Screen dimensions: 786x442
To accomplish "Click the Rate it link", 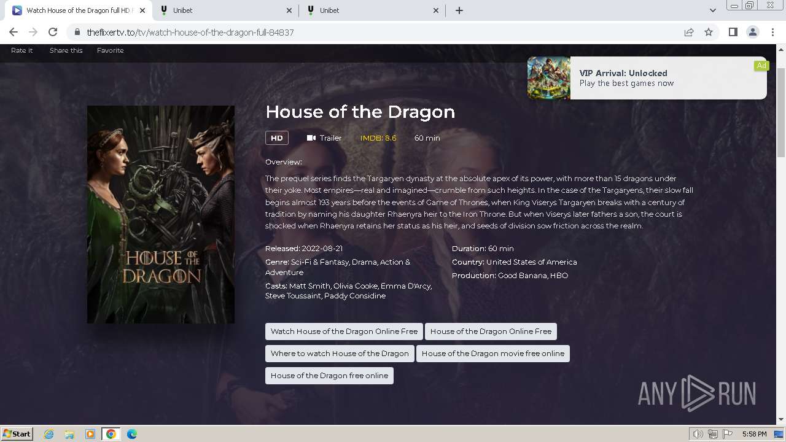I will pyautogui.click(x=22, y=50).
